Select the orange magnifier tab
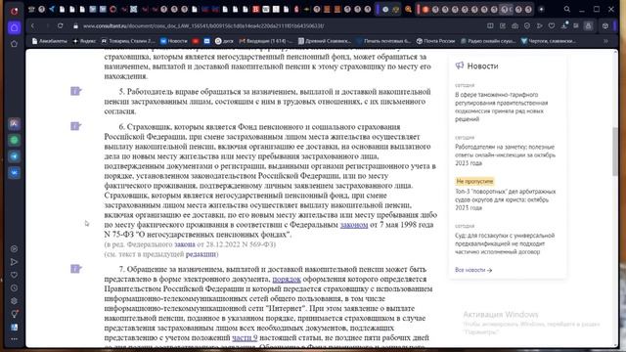The height and width of the screenshot is (352, 626). click(408, 9)
